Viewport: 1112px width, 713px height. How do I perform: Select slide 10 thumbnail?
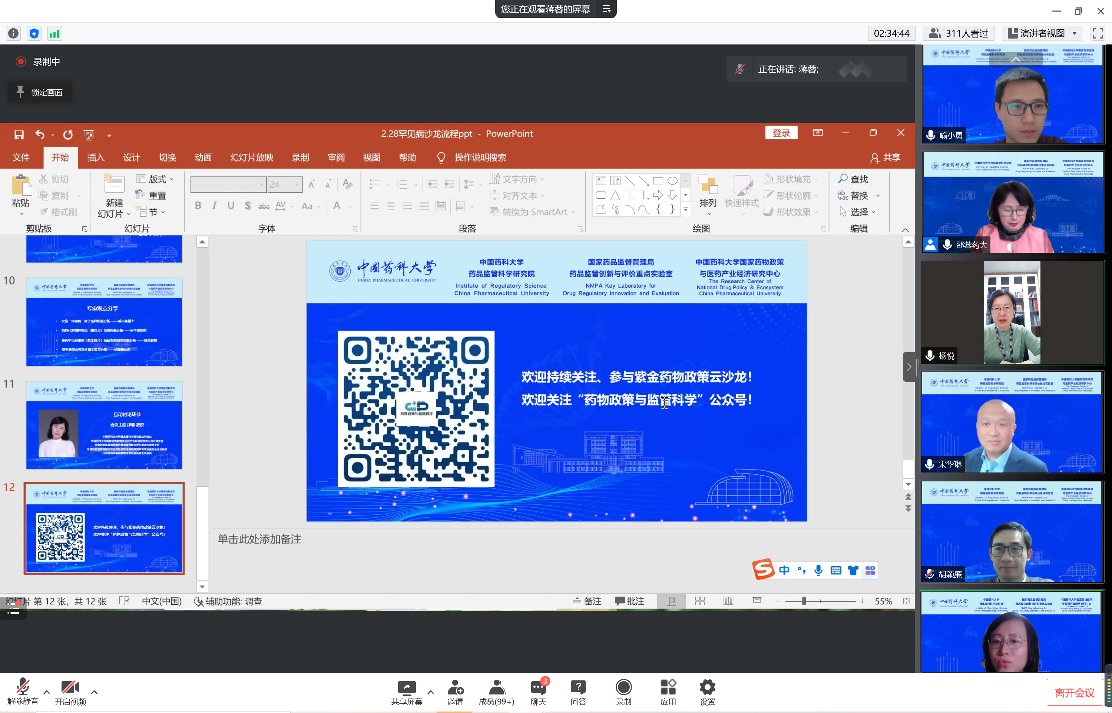coord(104,322)
